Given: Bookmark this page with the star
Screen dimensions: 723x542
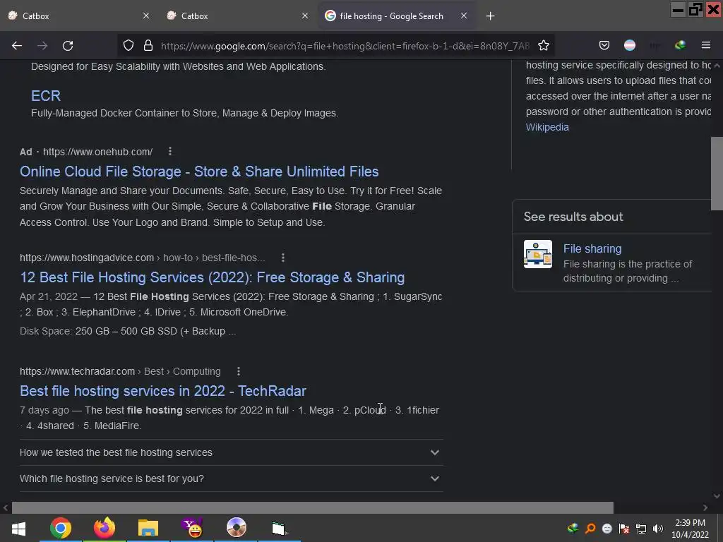Looking at the screenshot, I should click(544, 45).
